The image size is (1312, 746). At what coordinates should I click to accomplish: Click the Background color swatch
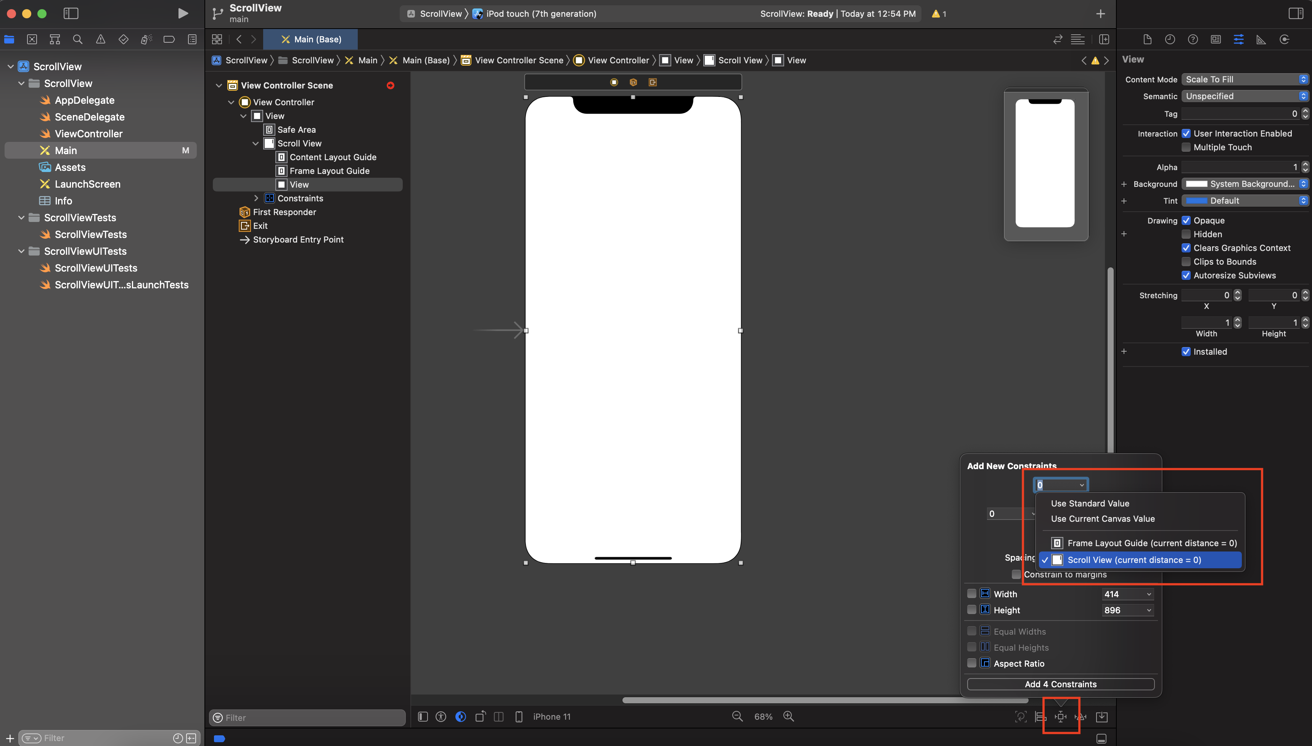[1196, 184]
